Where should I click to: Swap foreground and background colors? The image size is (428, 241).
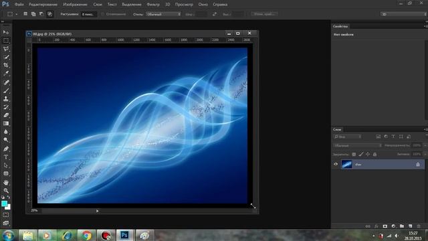tap(9, 197)
